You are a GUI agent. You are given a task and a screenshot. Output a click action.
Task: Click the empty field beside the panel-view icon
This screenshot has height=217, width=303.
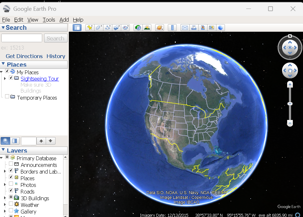tap(29, 141)
